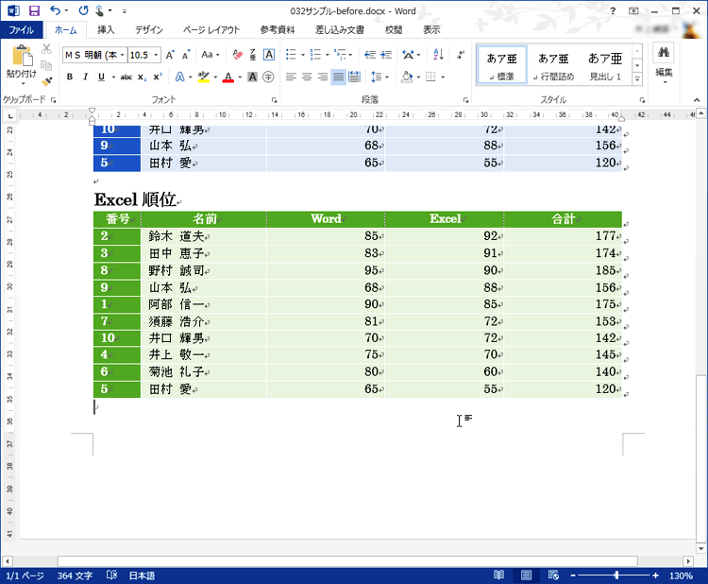
Task: Switch to the 校閲 tab
Action: click(394, 30)
